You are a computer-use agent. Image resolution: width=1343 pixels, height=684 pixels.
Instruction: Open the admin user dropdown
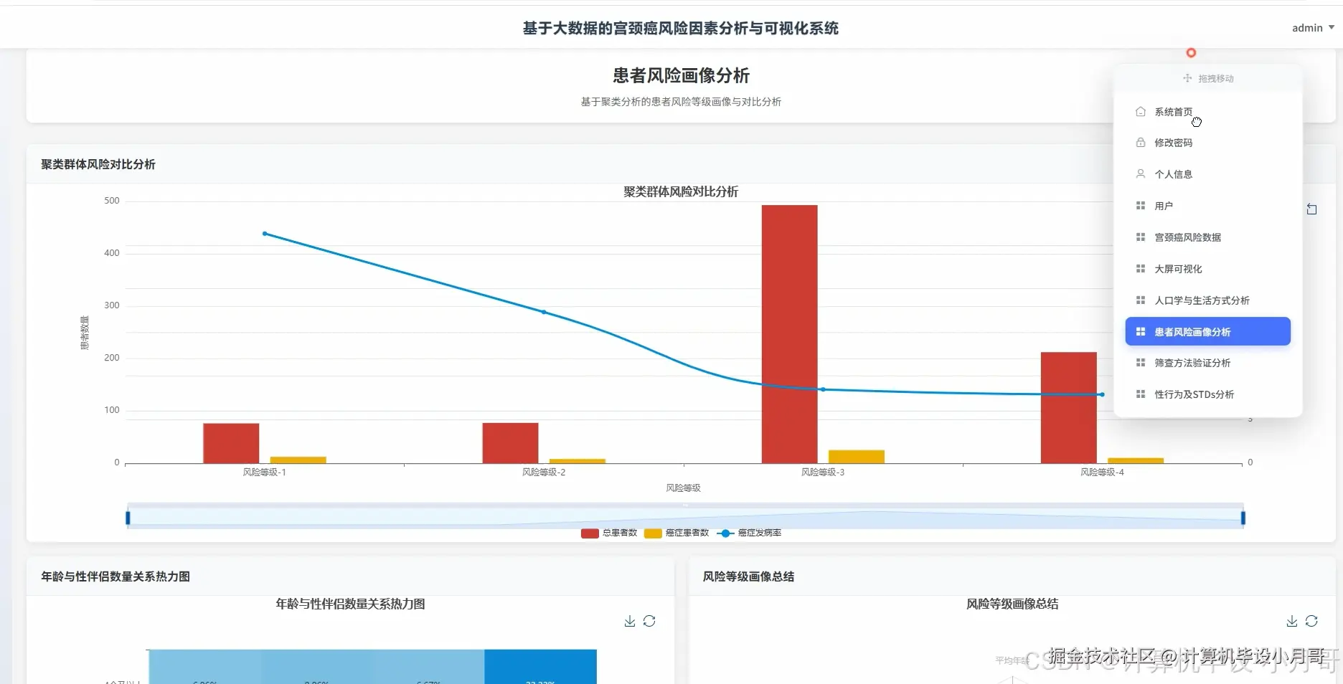pos(1312,28)
